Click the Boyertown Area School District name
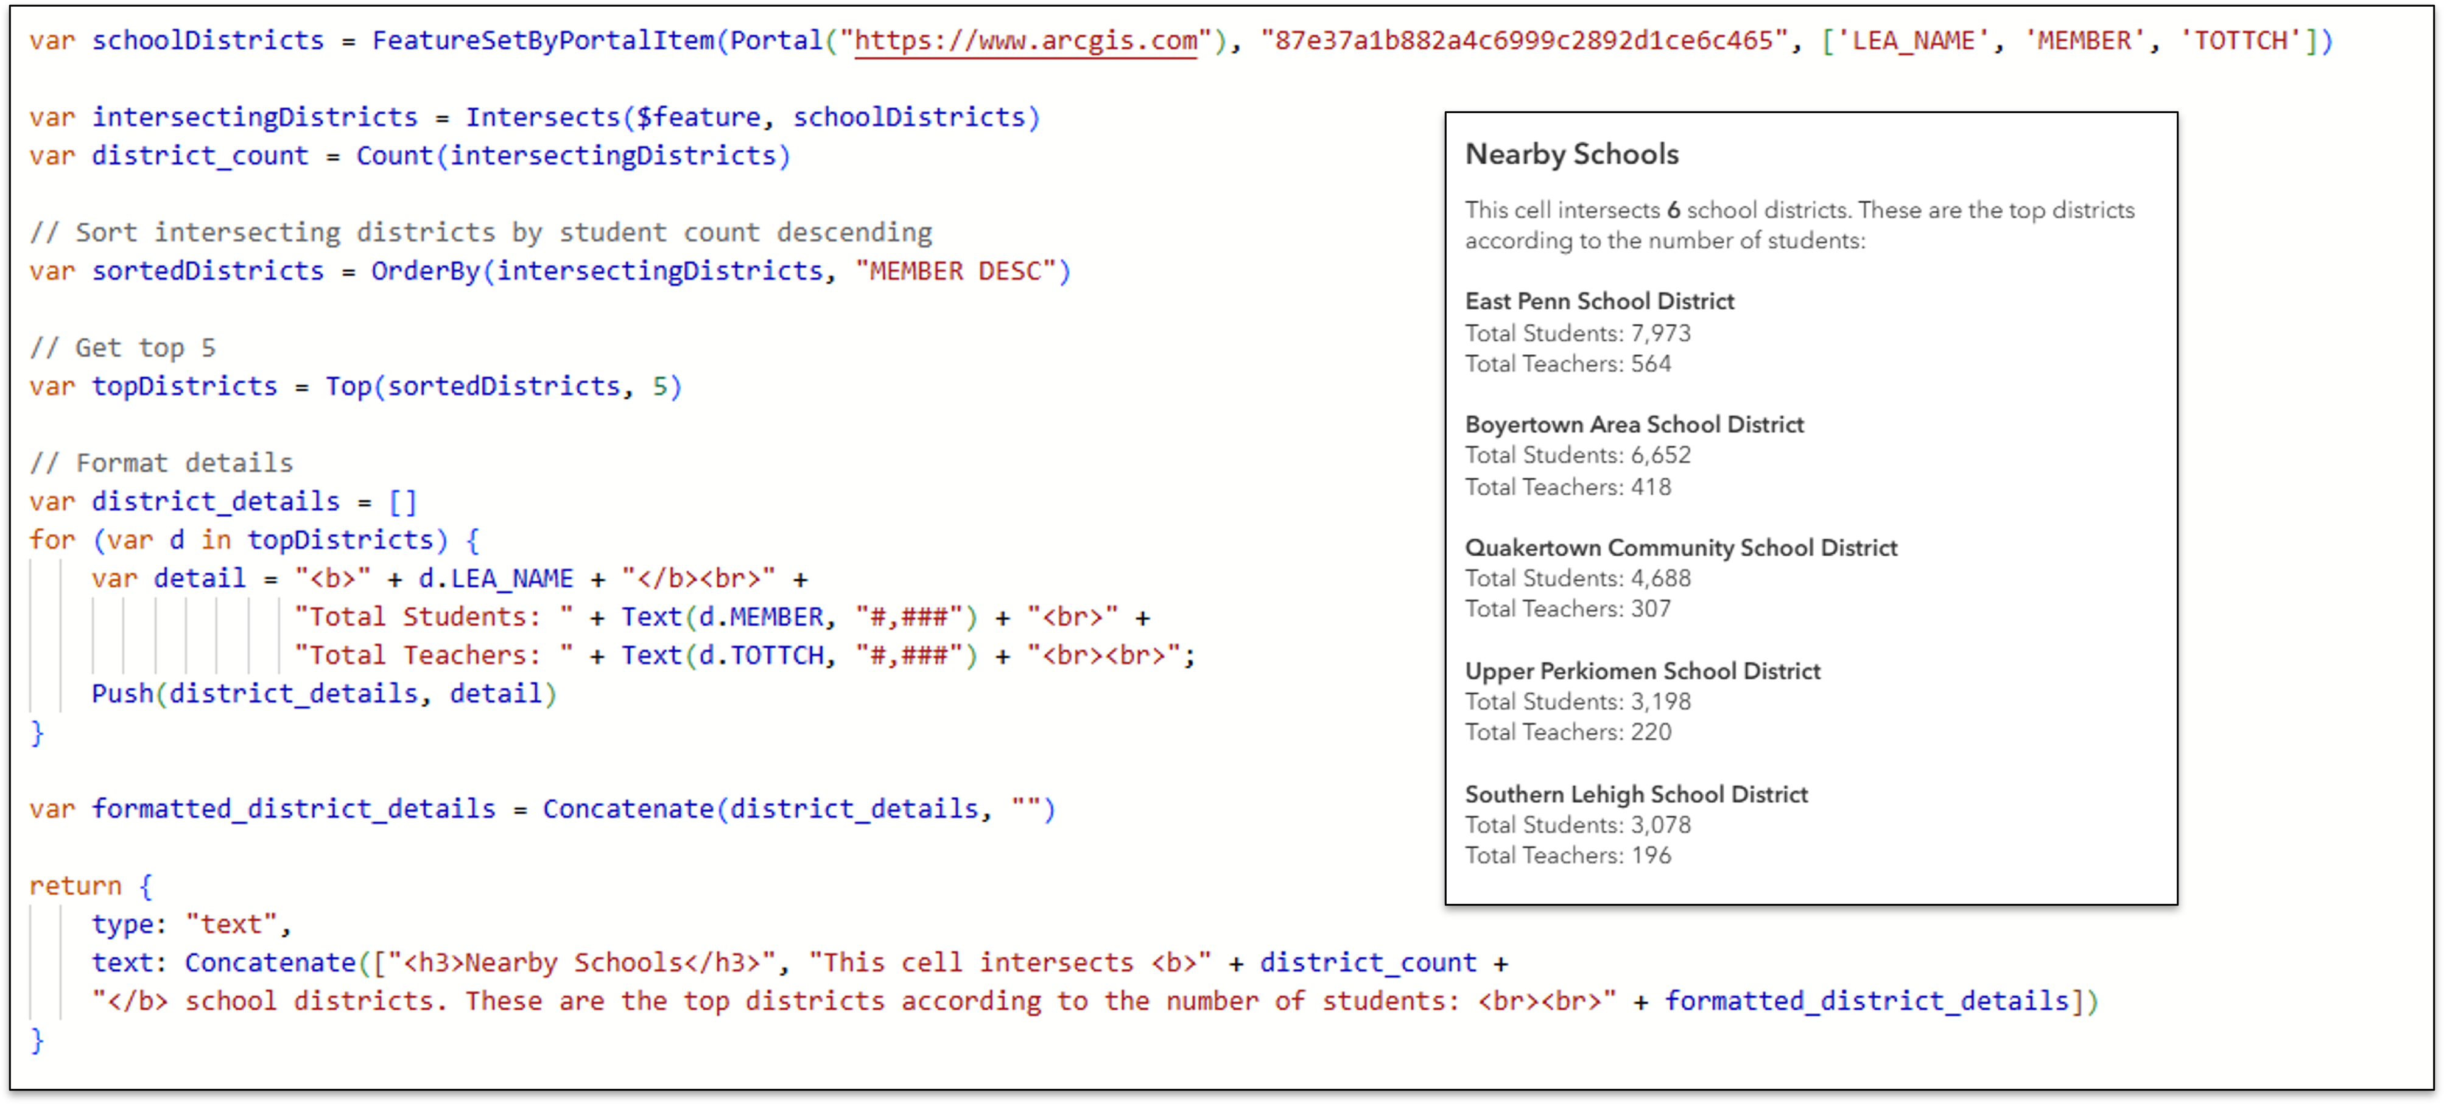 pos(1634,424)
